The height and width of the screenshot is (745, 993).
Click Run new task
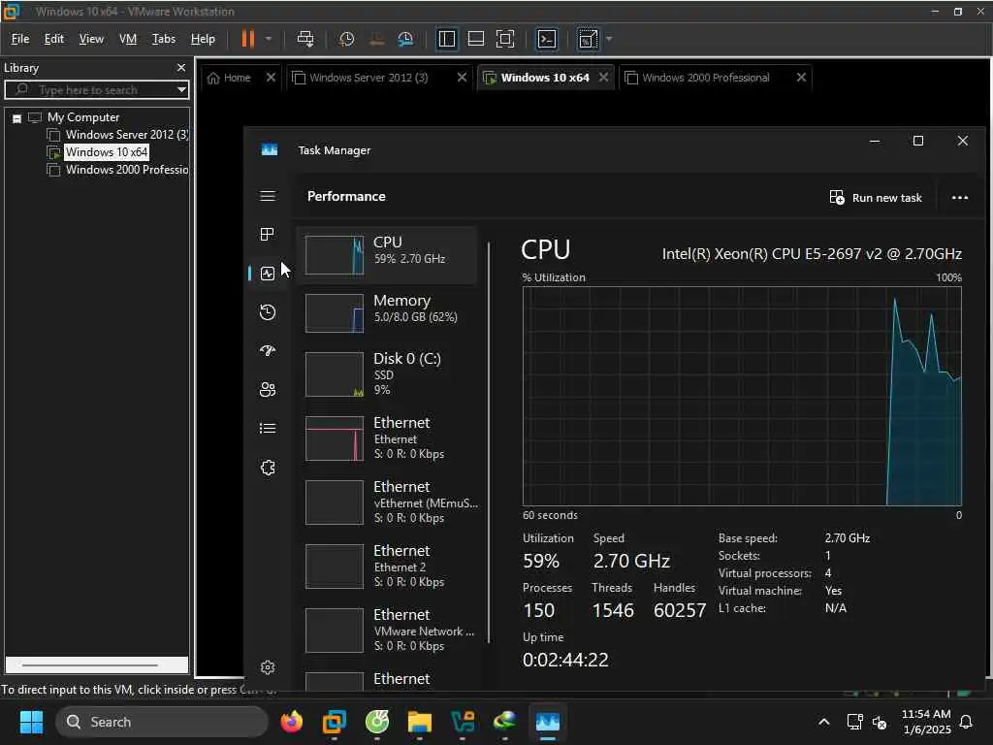click(876, 198)
